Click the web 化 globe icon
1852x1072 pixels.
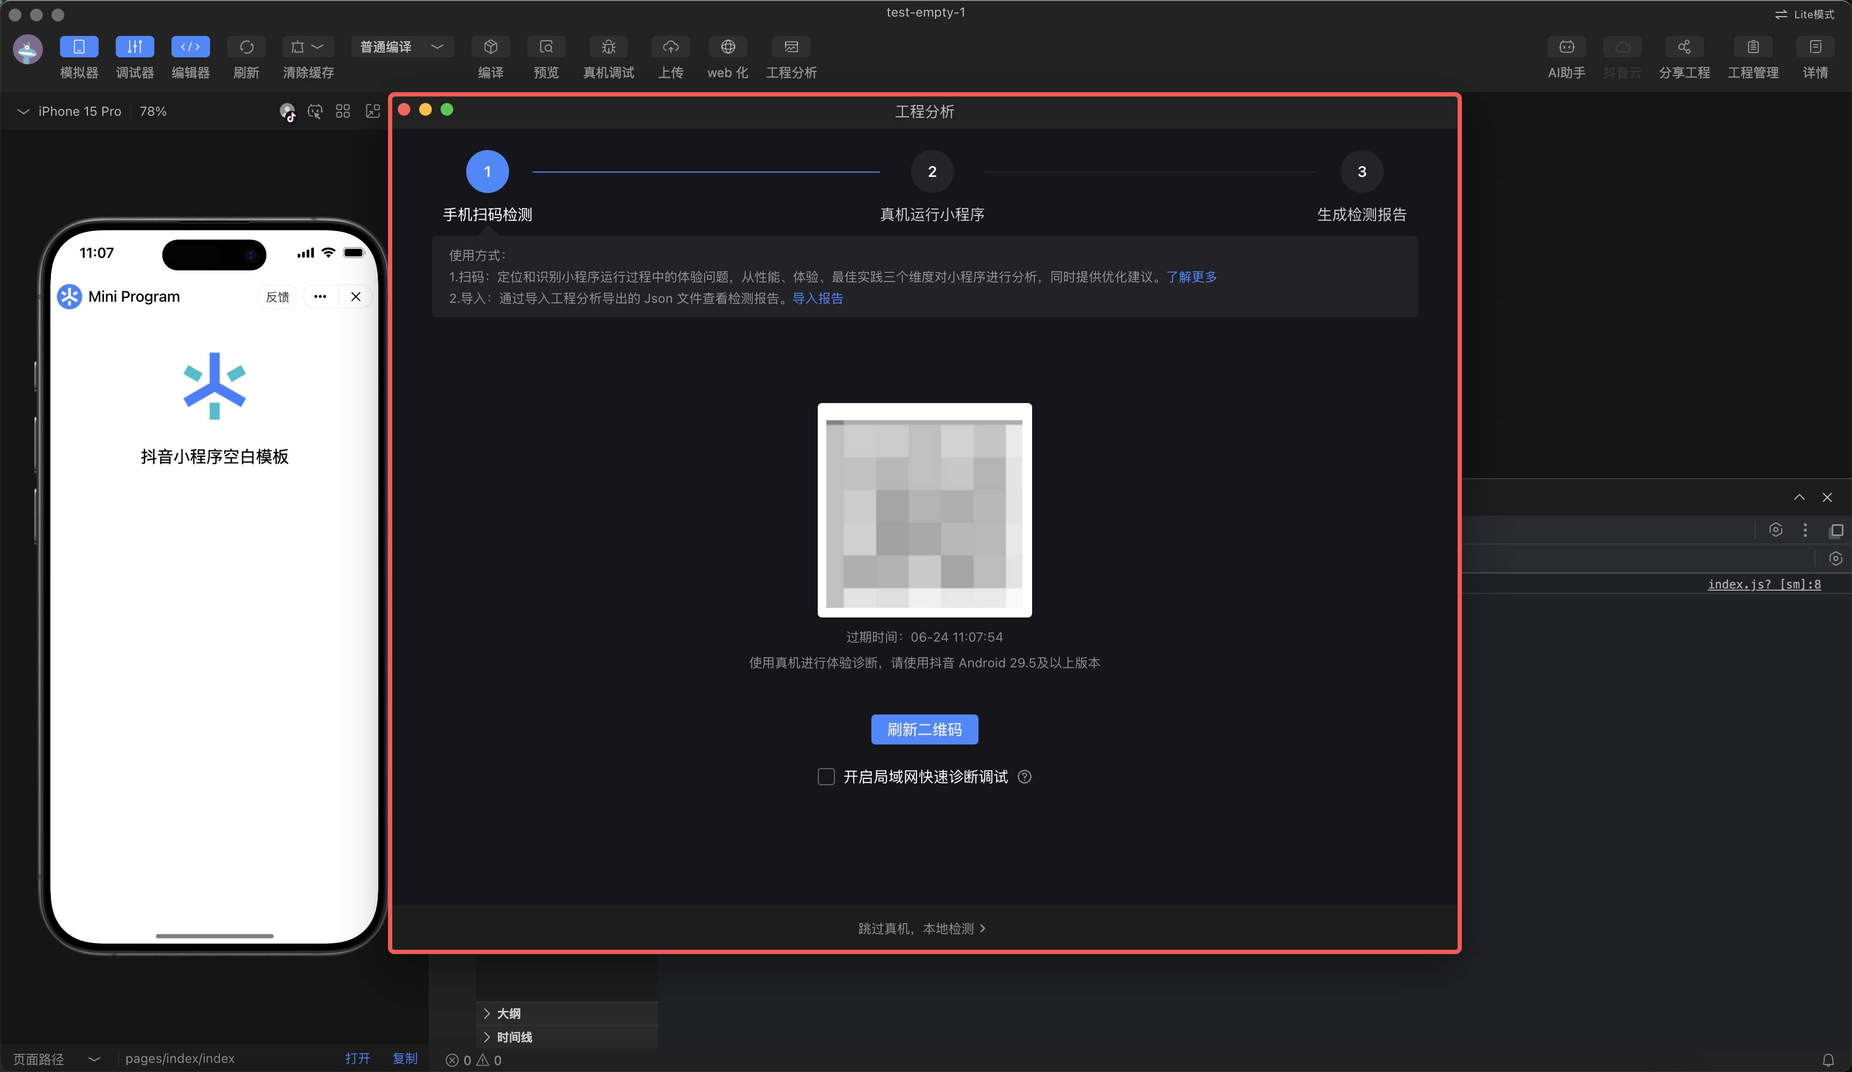pos(728,47)
